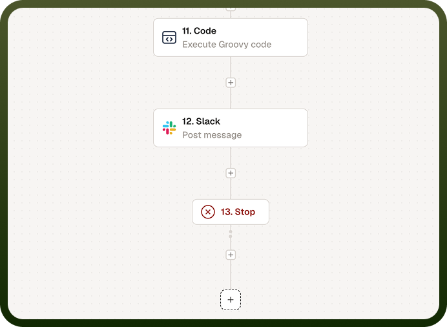Click connector dots beneath the Stop step

coord(231,234)
